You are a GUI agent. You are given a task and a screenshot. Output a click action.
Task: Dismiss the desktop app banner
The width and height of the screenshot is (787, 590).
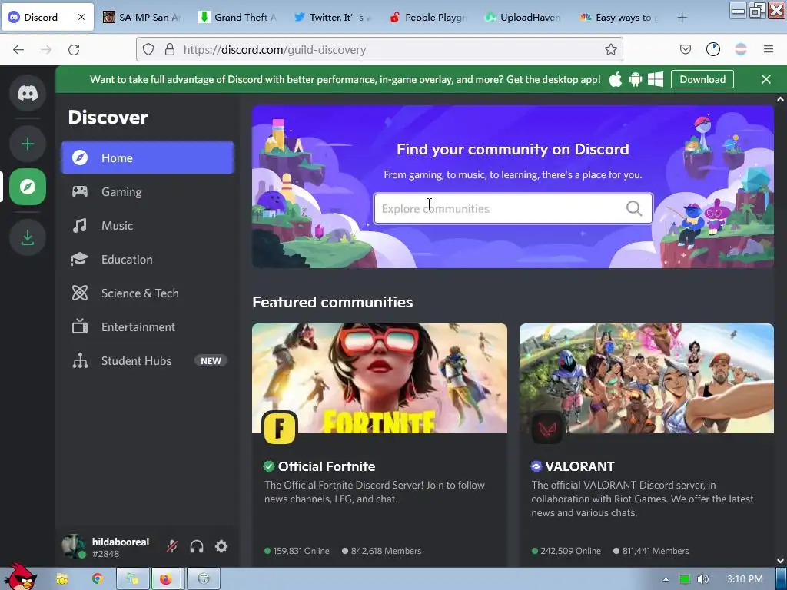766,79
